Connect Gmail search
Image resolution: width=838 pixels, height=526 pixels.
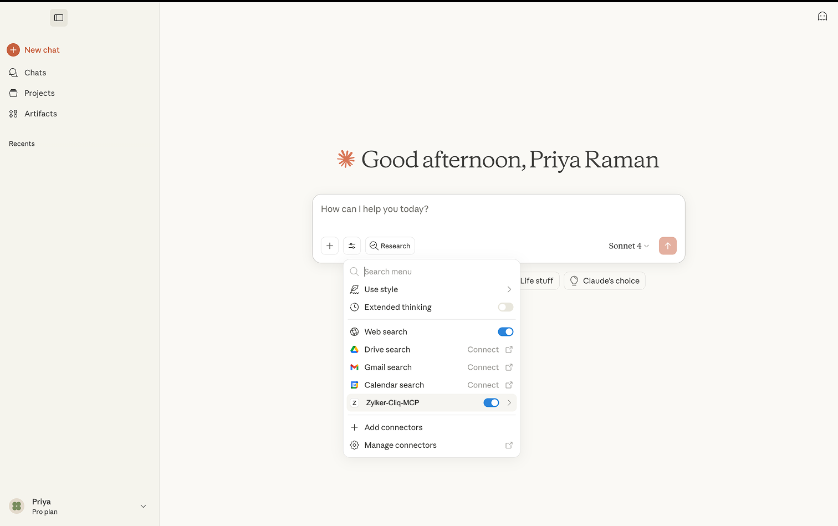[x=483, y=367]
